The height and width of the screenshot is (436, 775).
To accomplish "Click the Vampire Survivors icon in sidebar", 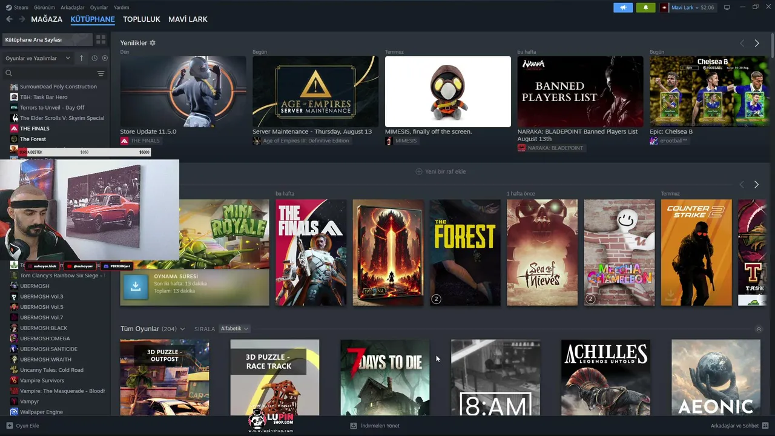I will click(x=14, y=380).
